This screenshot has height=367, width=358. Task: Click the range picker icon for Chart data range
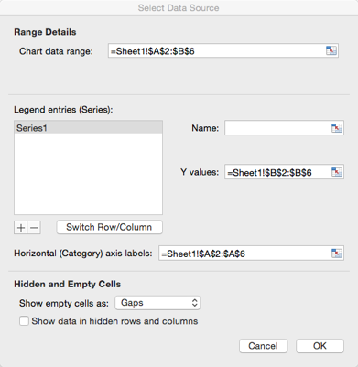[331, 50]
